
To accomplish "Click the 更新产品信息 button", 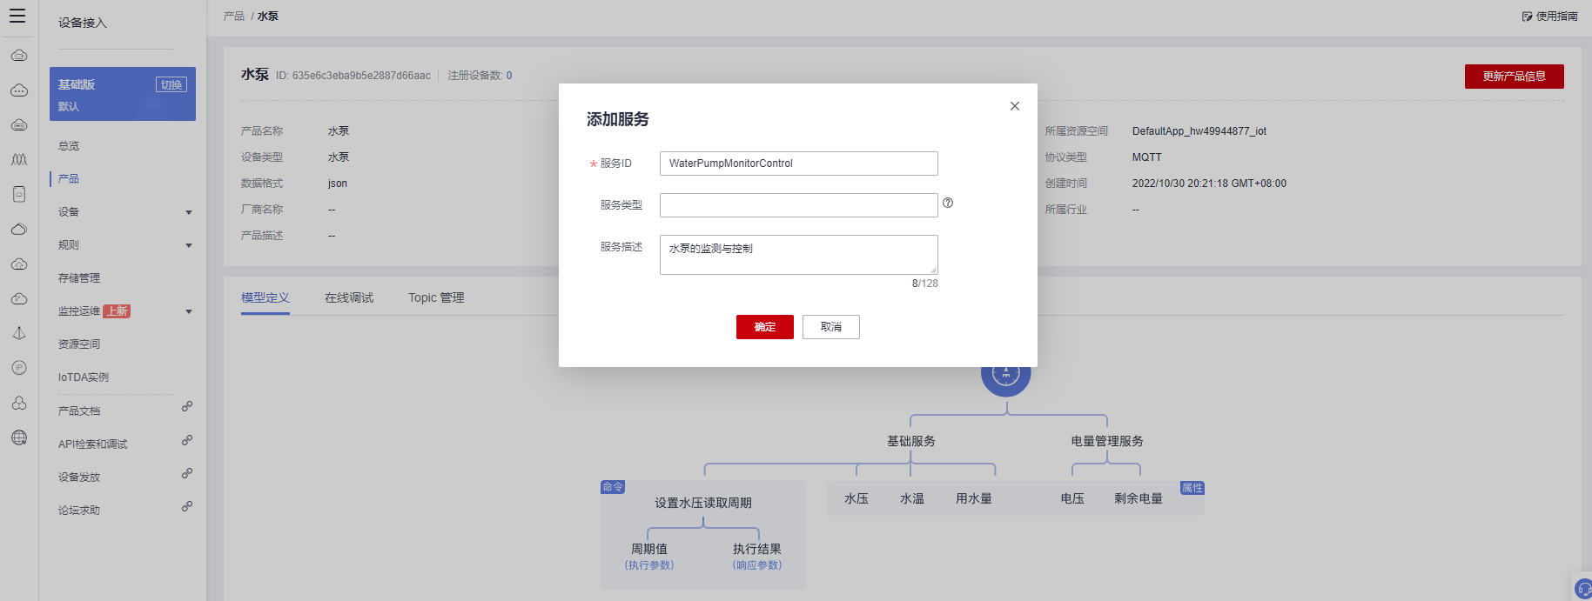I will point(1515,77).
